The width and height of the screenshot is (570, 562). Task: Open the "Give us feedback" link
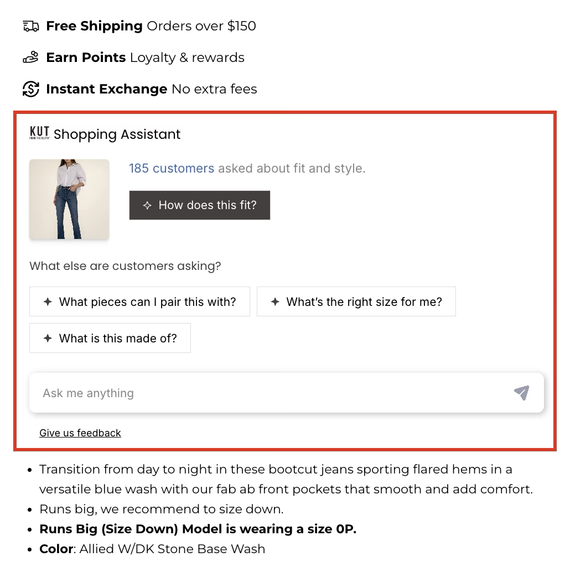(80, 433)
